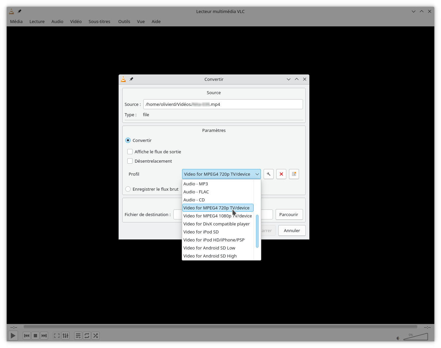441x348 pixels.
Task: Delete selected profile with red X icon
Action: click(x=281, y=174)
